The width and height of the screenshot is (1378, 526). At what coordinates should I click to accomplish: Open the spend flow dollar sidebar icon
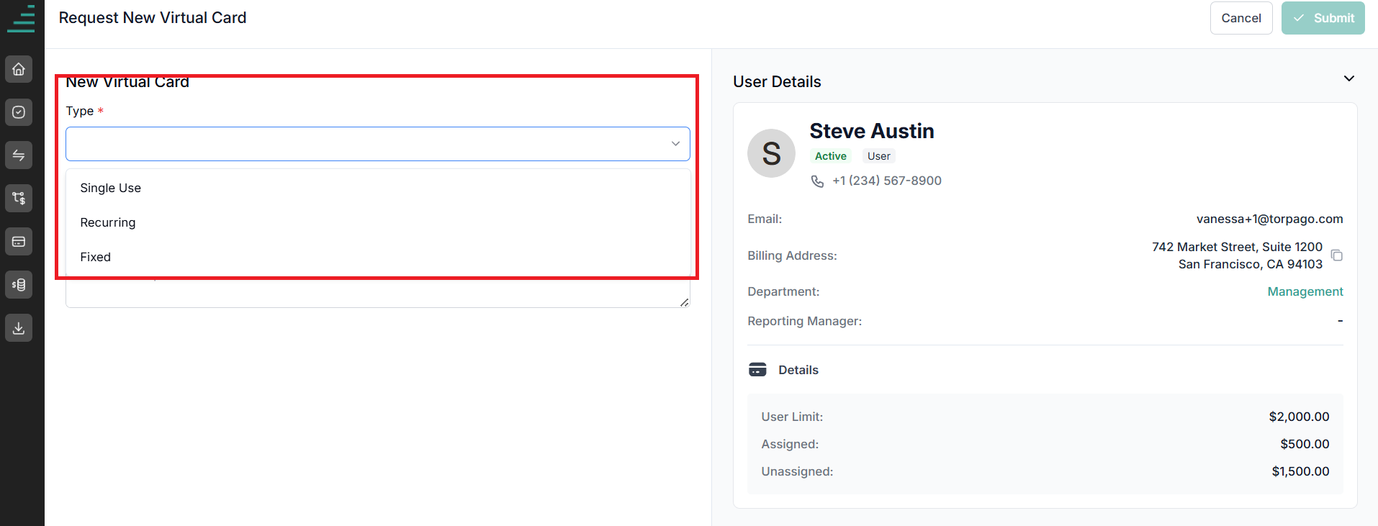point(19,199)
